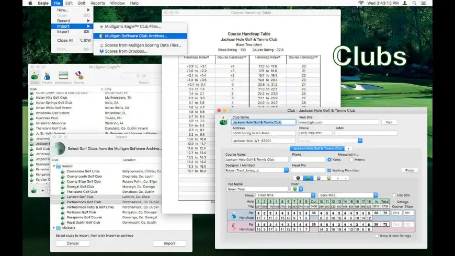Open the Front Nine dropdown
The width and height of the screenshot is (455, 256).
pyautogui.click(x=286, y=195)
